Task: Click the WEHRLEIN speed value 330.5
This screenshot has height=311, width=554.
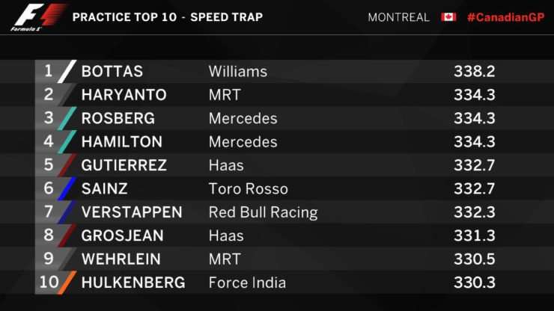Action: click(475, 259)
